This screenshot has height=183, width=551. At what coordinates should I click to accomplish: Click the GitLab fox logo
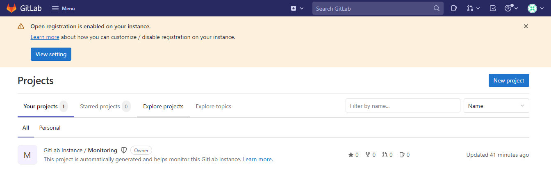[x=12, y=8]
